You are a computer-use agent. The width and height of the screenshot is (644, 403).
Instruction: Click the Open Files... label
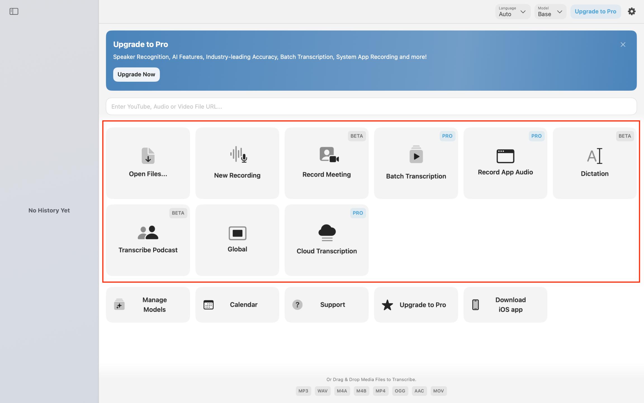[x=148, y=174]
